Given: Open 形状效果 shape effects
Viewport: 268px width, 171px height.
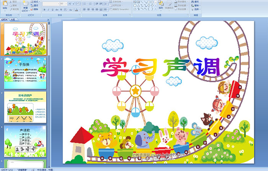Looking at the screenshot, I should point(181,9).
